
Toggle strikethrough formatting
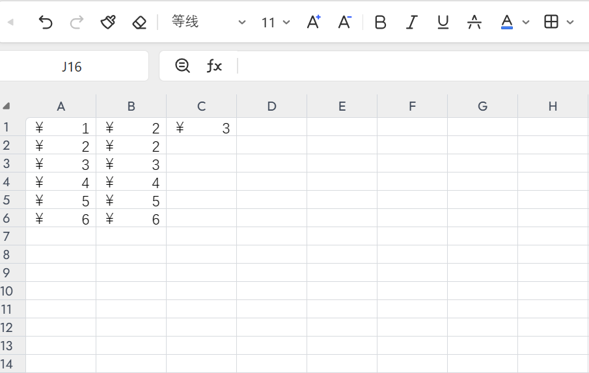474,22
